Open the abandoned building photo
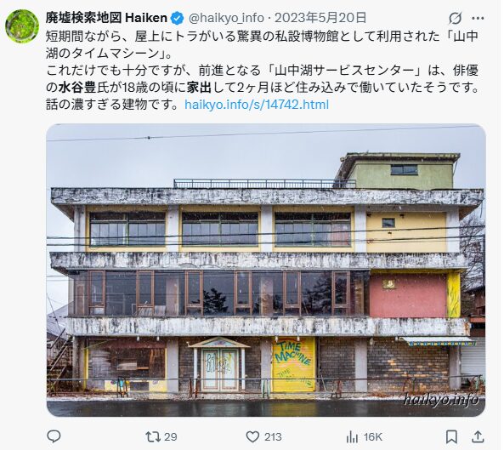The width and height of the screenshot is (504, 450). pos(266,271)
